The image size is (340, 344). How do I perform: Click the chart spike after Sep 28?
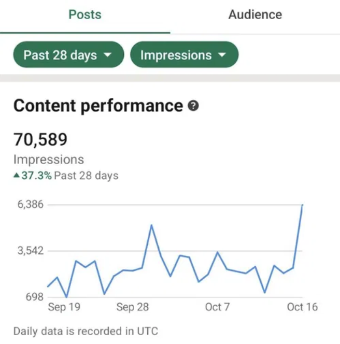151,225
